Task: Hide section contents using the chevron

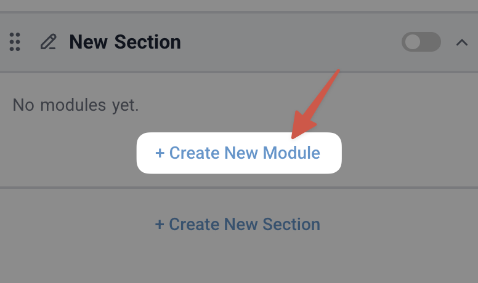Action: tap(462, 42)
